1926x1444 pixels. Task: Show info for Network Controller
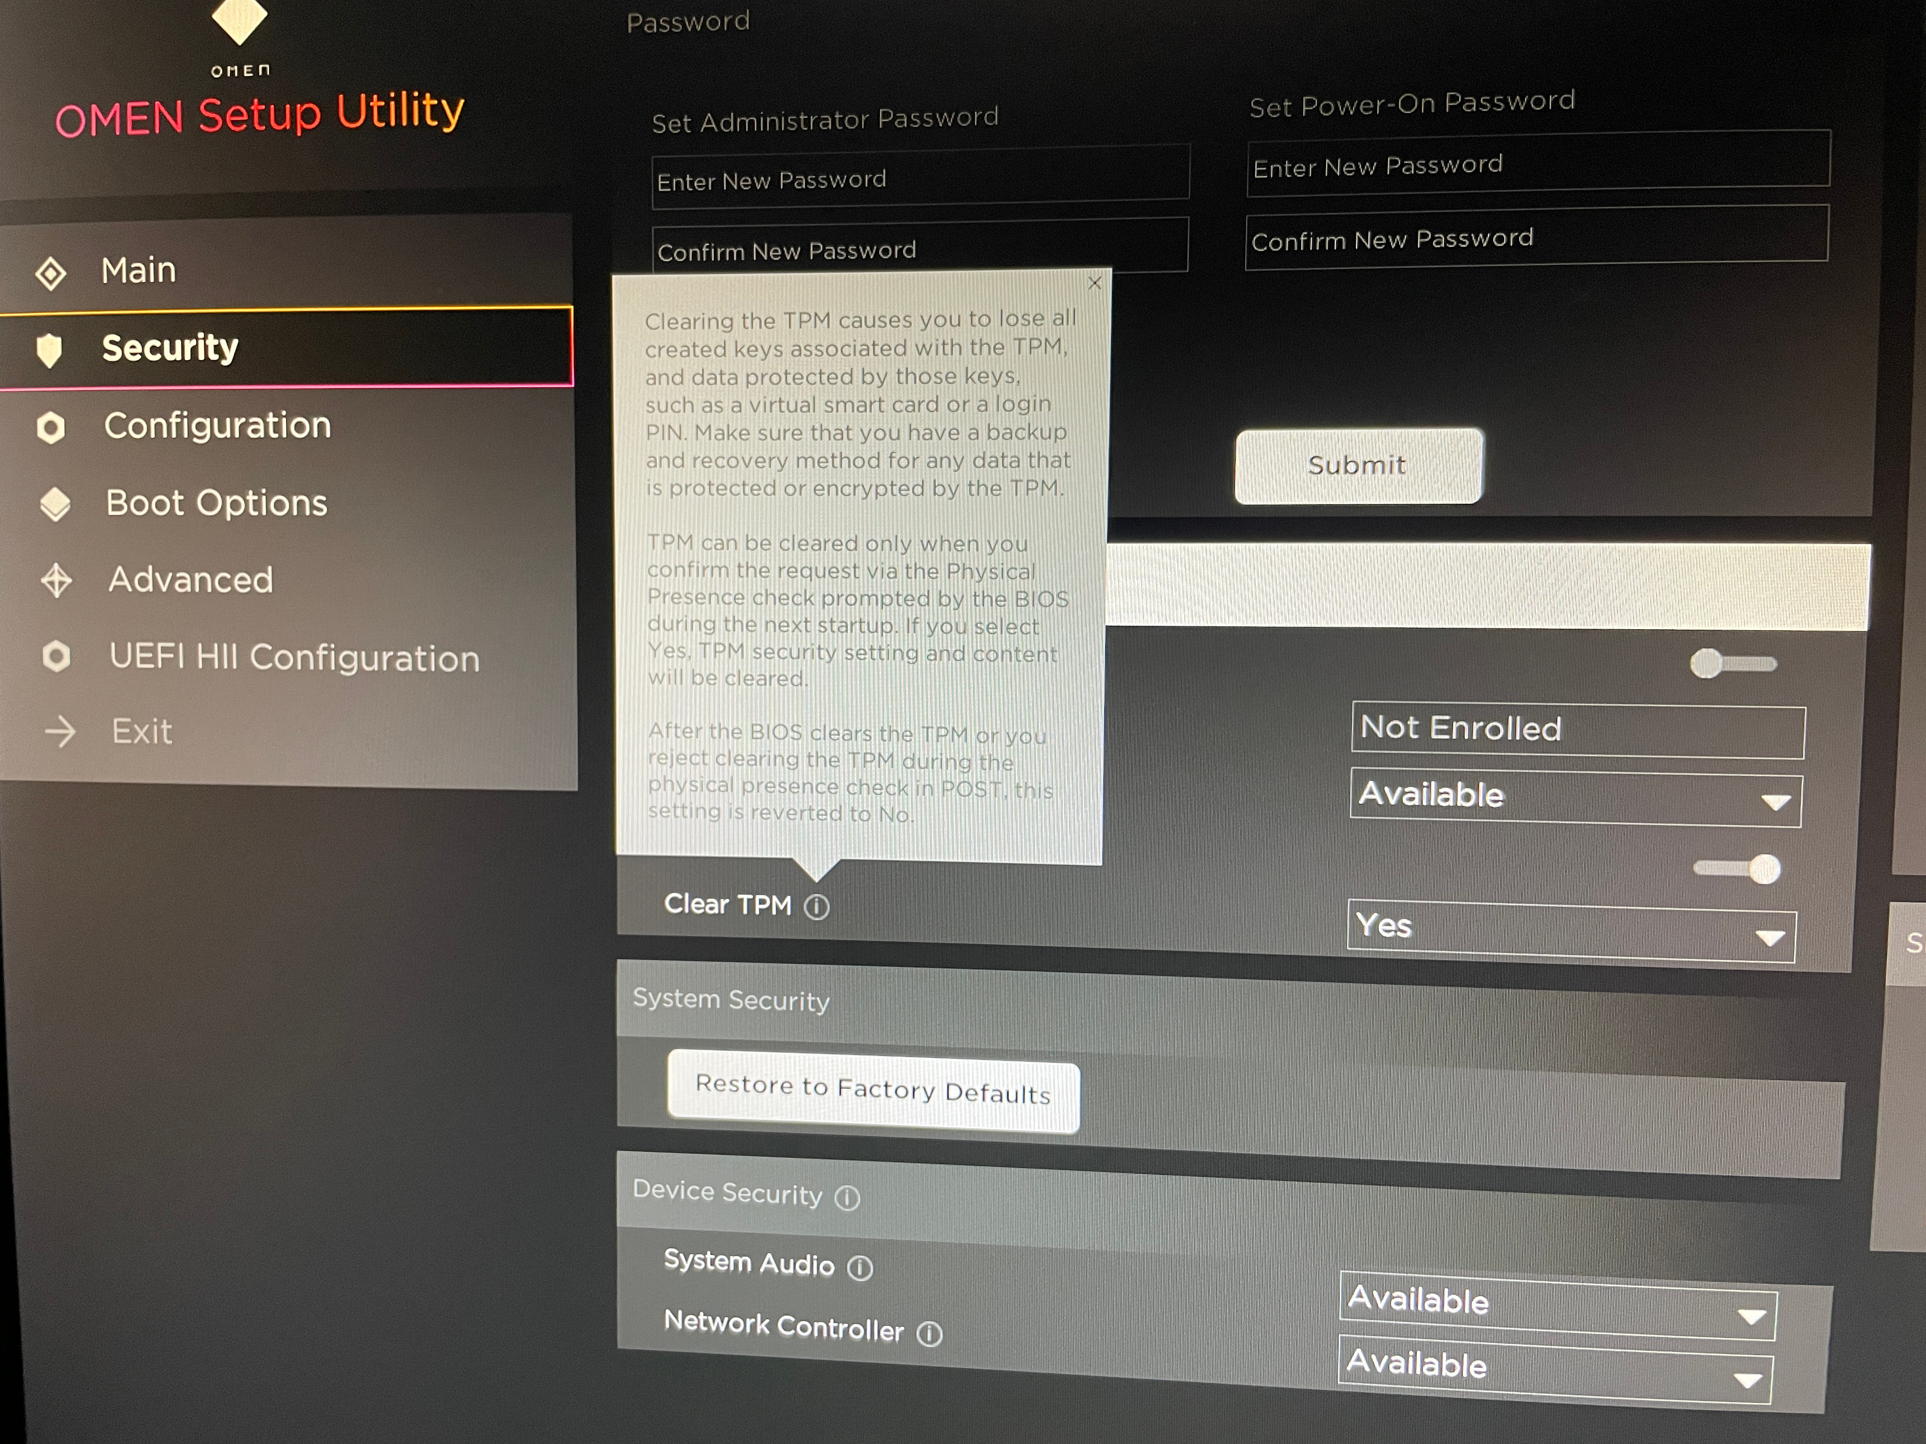coord(930,1333)
